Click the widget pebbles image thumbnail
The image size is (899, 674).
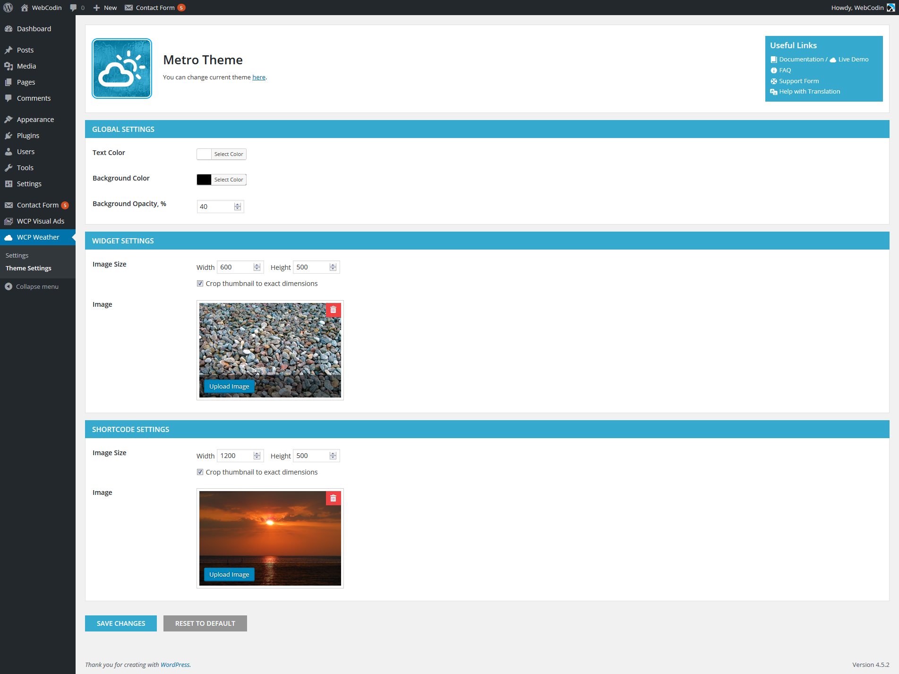[270, 350]
